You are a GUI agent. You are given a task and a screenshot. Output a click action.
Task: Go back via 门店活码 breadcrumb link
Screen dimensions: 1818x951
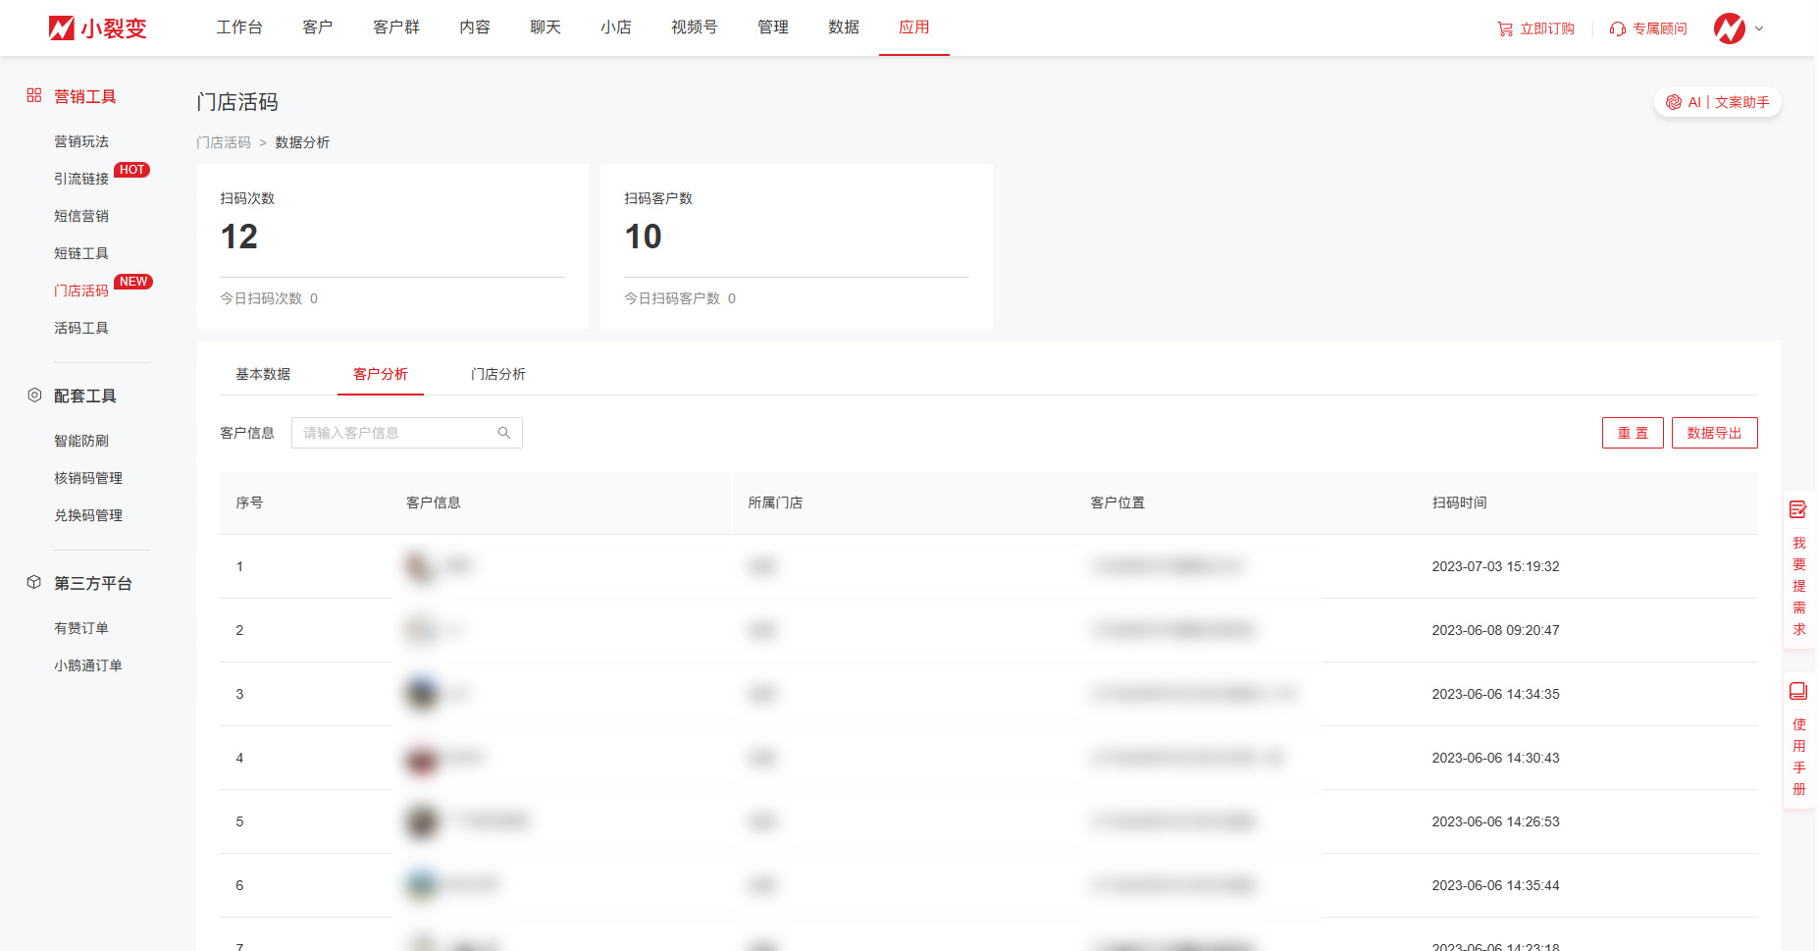224,142
